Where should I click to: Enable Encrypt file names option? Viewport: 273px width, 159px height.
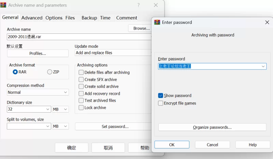point(161,103)
